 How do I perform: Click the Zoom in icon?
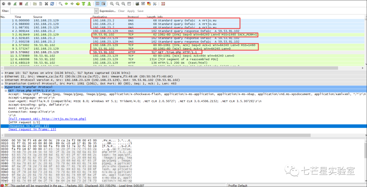[x=112, y=4]
